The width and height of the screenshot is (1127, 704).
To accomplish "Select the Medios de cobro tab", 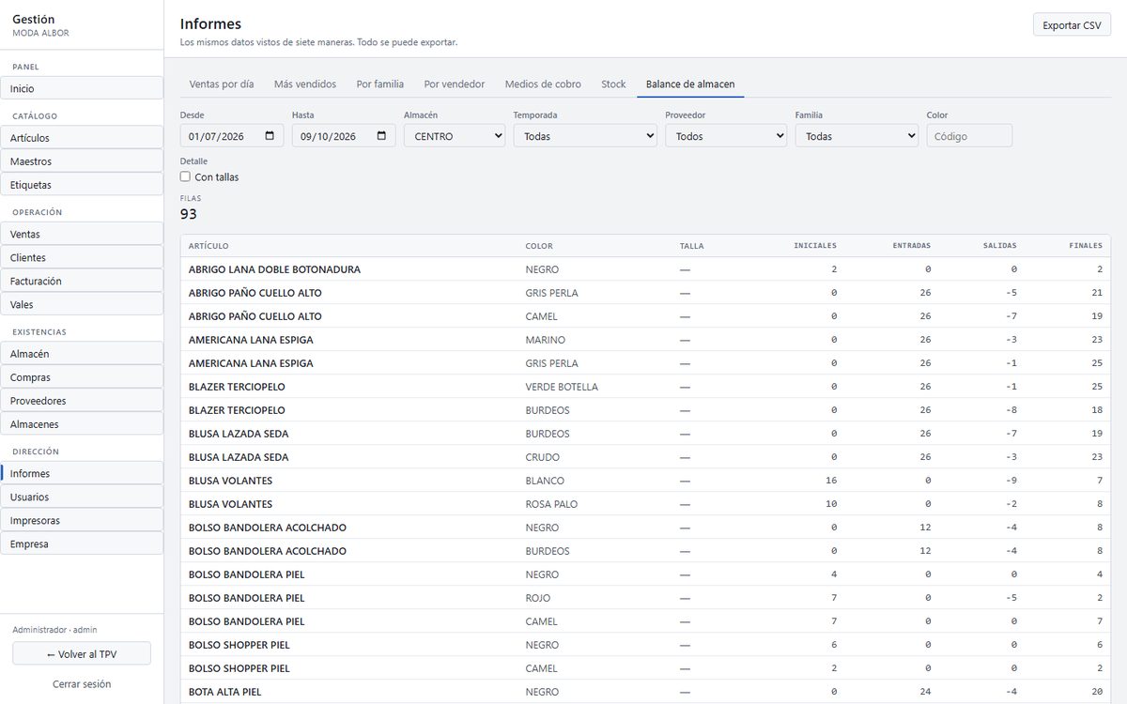I will click(543, 84).
